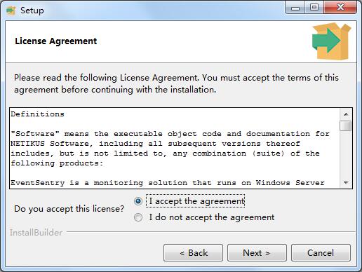The width and height of the screenshot is (362, 272).
Task: Click the empty scrollbar track below the thumb
Action: pyautogui.click(x=346, y=154)
